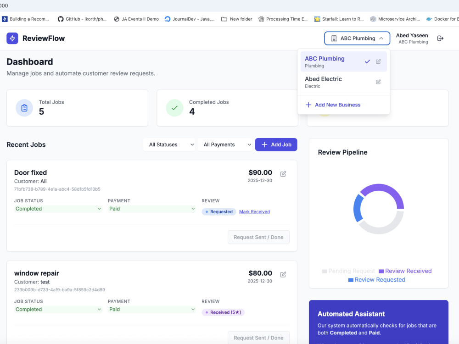Screen dimensions: 459x344
Task: Click the Completed Jobs checkmark icon
Action: [x=174, y=108]
